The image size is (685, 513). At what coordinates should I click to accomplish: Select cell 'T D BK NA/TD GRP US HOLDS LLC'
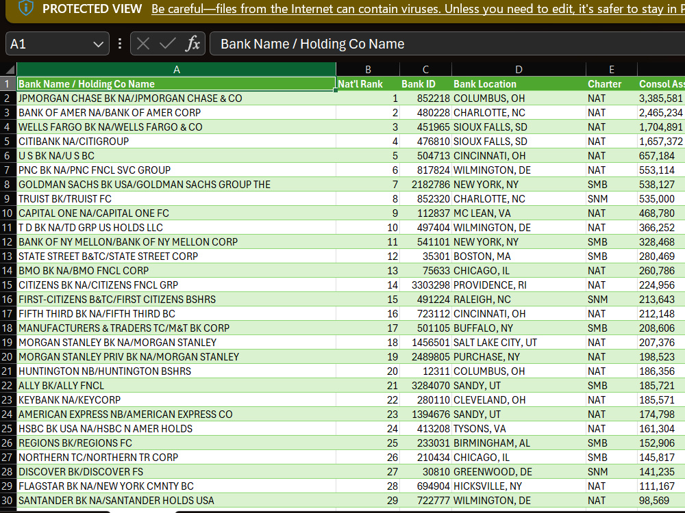tap(177, 228)
